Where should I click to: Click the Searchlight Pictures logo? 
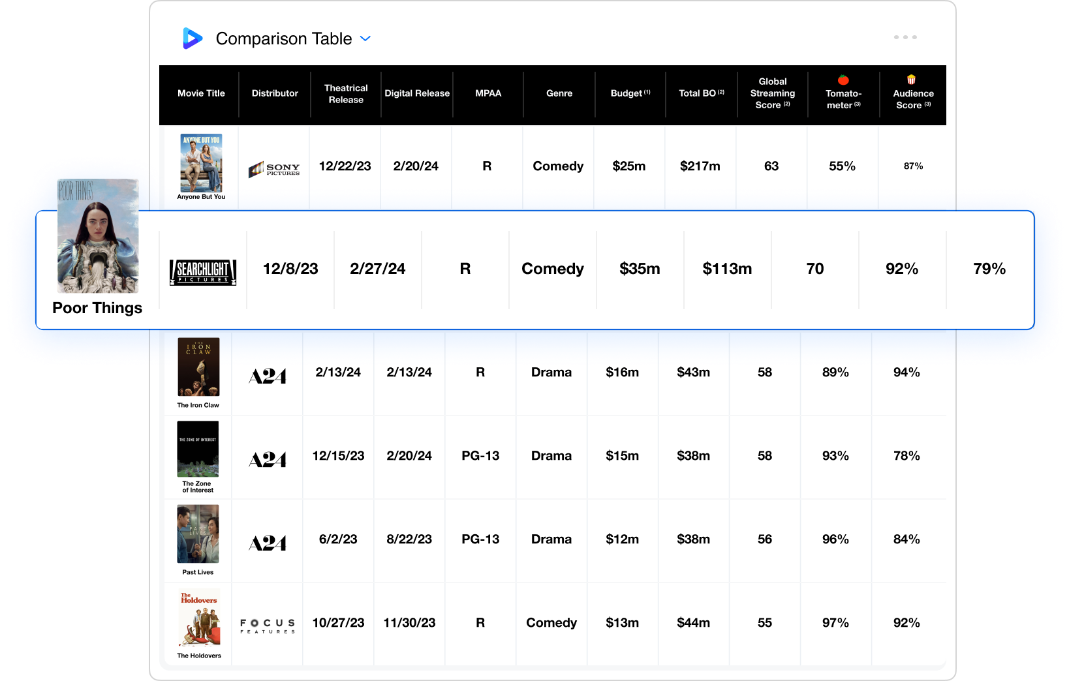click(x=203, y=272)
